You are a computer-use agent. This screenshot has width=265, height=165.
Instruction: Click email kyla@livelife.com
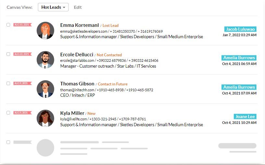click(73, 119)
